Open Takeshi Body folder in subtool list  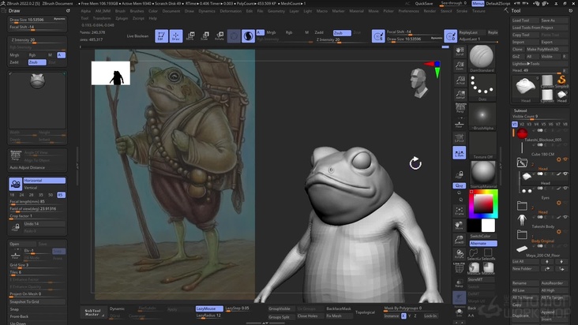click(522, 234)
